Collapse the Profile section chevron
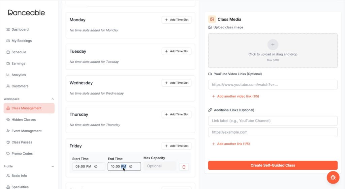Image resolution: width=345 pixels, height=189 pixels. point(53,166)
